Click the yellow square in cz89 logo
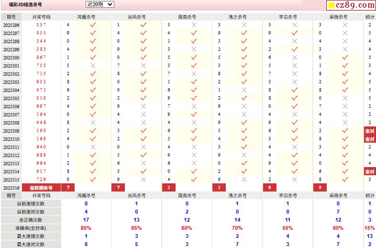Screen dimensions: 376x248 click(330, 6)
